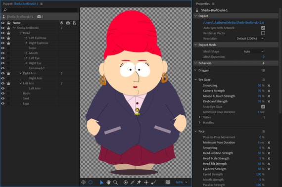Hide the Body layer eye icon
Image resolution: width=282 pixels, height=187 pixels.
pyautogui.click(x=2, y=93)
